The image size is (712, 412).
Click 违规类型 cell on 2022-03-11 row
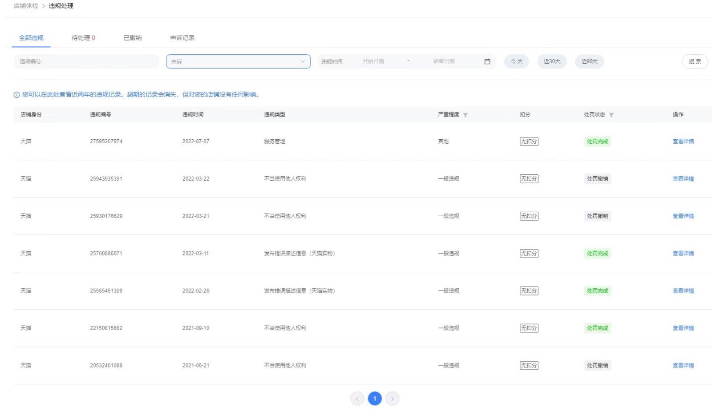pyautogui.click(x=299, y=254)
